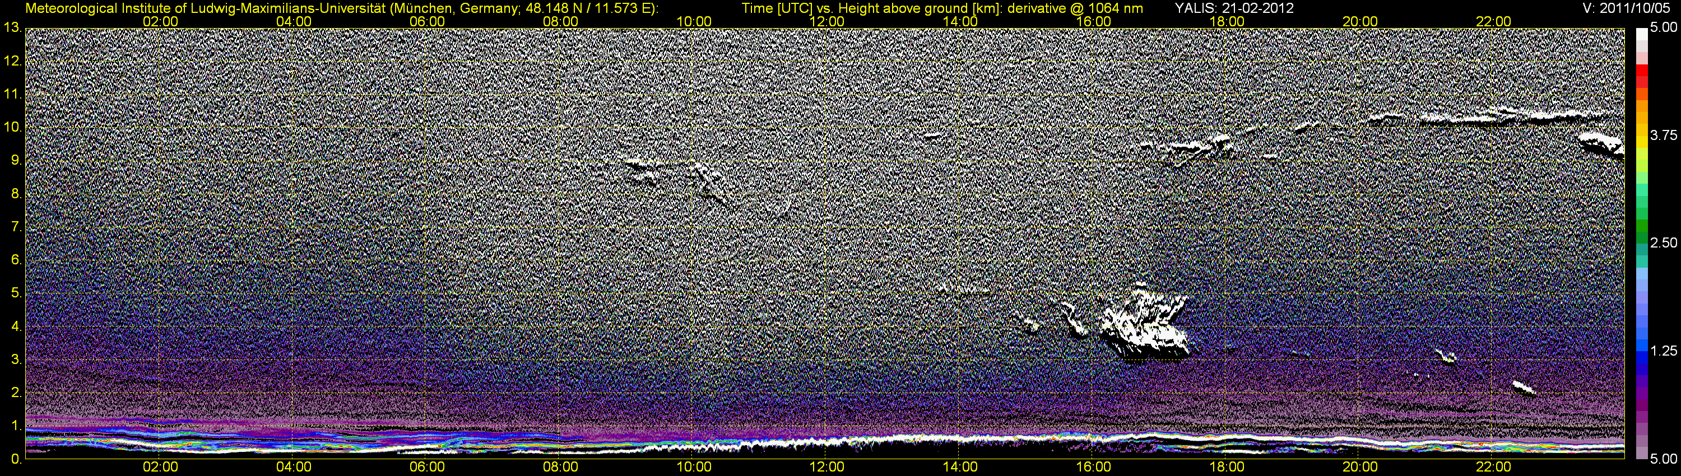Click the 12:00 label on the bottom time axis
This screenshot has width=1681, height=476.
click(x=827, y=468)
